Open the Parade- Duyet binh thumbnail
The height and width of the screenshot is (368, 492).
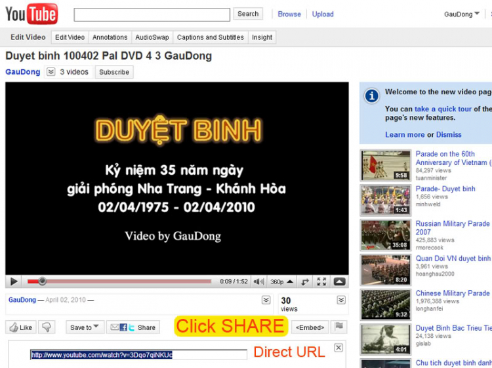click(385, 200)
